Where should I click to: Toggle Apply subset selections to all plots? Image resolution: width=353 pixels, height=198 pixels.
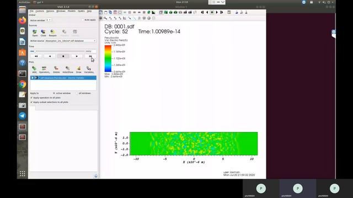[x=31, y=102]
